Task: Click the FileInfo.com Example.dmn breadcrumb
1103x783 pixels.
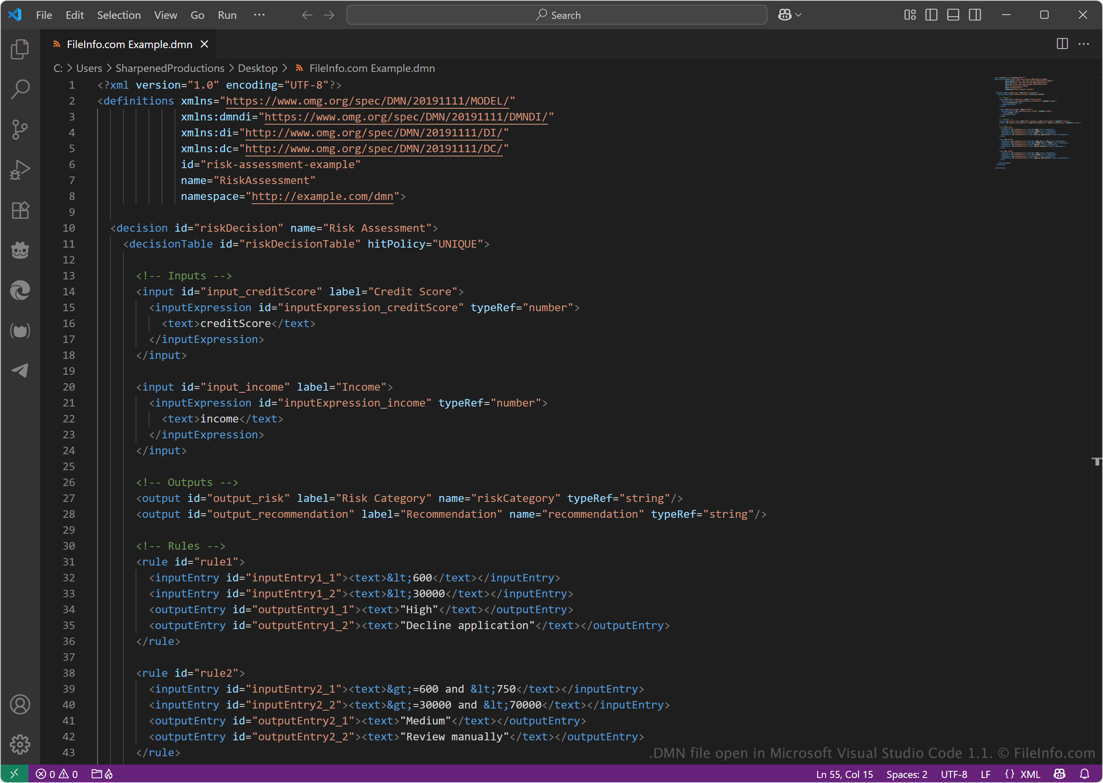Action: coord(372,69)
